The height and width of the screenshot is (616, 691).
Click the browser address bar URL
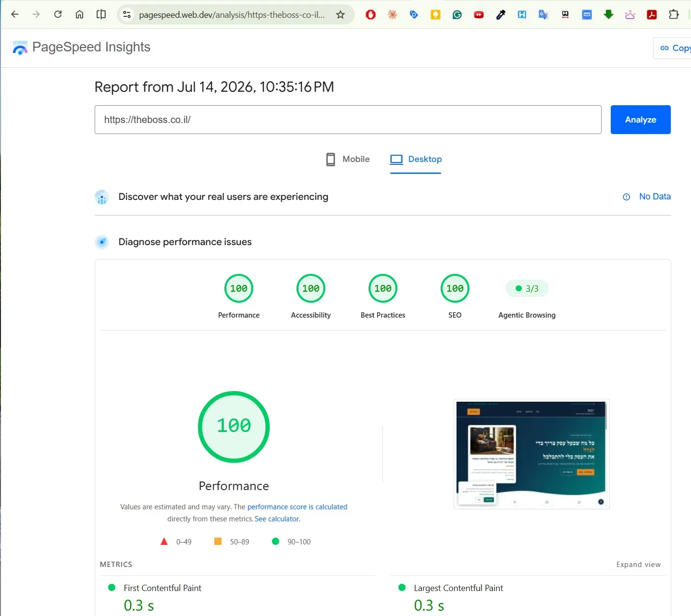[232, 15]
